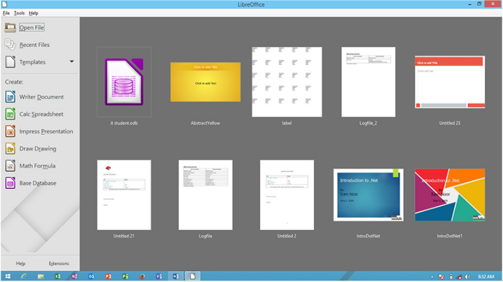Click the Open File folder icon
Screen dimensions: 503x282
10,27
